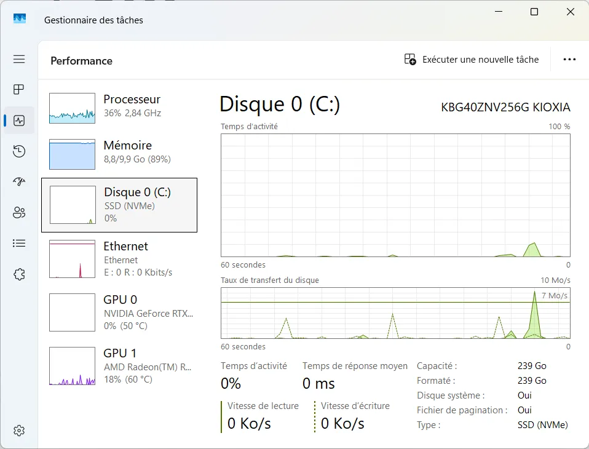This screenshot has height=449, width=589.
Task: Click the 0% Temps d'activité value
Action: click(231, 384)
